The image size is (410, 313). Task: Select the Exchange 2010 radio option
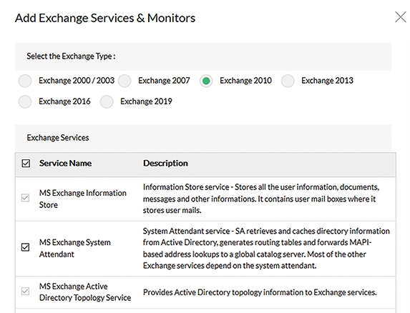point(206,81)
